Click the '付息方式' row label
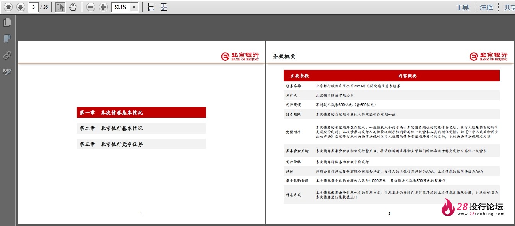The width and height of the screenshot is (515, 226). tap(293, 195)
